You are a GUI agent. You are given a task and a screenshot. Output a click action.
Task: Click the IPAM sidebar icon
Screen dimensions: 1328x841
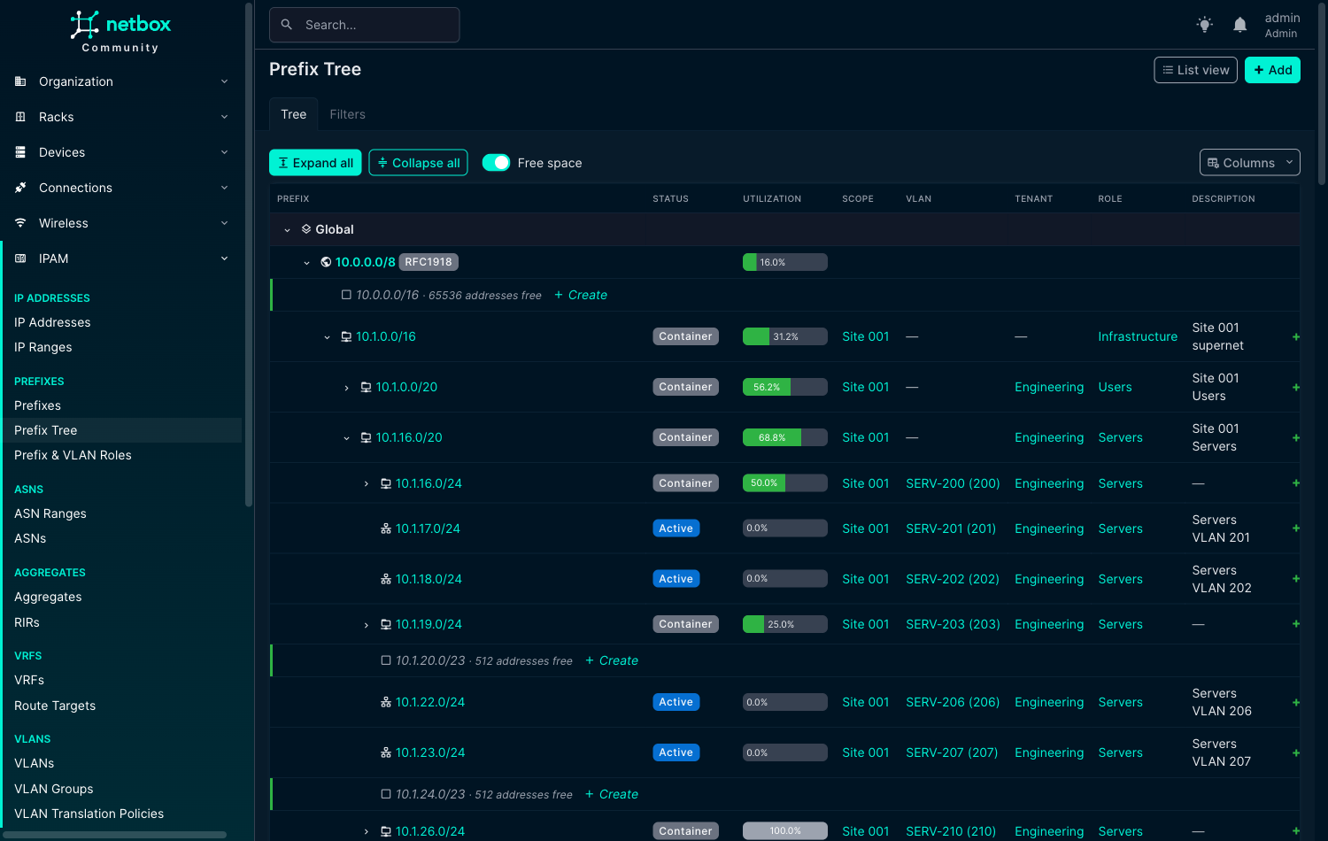pyautogui.click(x=20, y=258)
